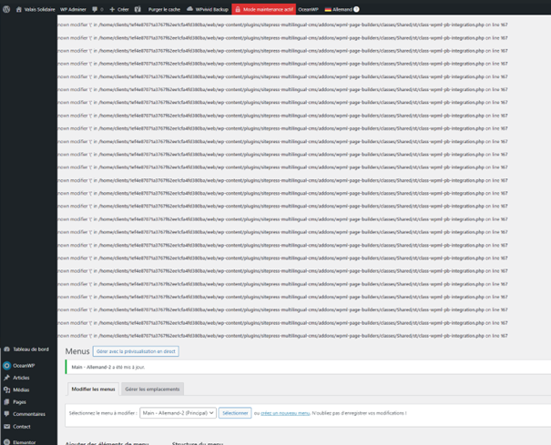Screen dimensions: 551x445
Task: Open OceanWP in the sidebar menu
Action: tap(20, 366)
